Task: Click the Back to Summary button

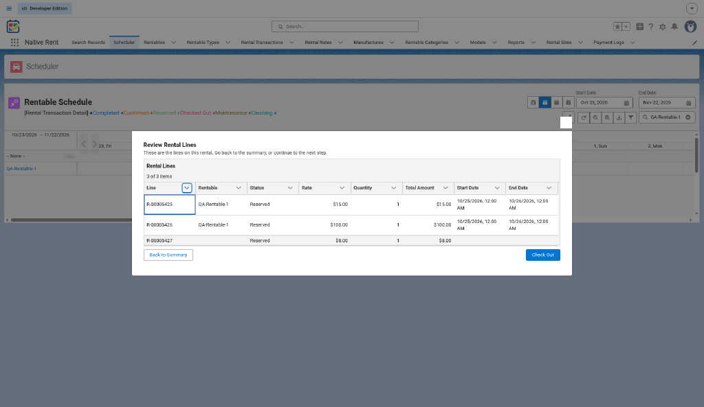Action: tap(168, 255)
